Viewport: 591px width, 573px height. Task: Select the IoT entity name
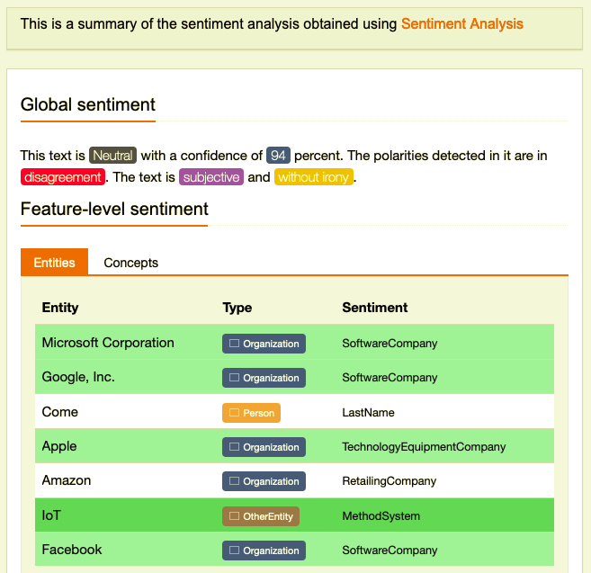51,515
